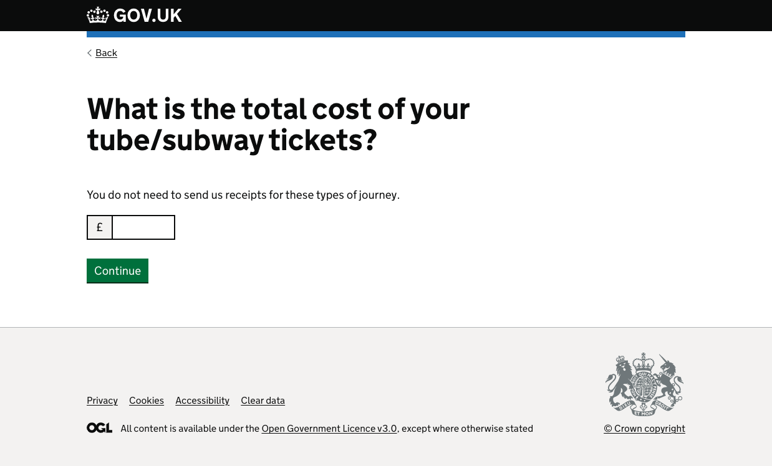Go to the Accessibility page link
The image size is (772, 466).
pos(202,401)
